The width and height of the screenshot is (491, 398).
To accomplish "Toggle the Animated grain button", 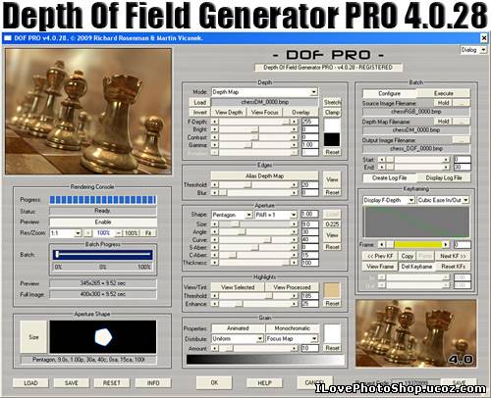I will point(238,328).
